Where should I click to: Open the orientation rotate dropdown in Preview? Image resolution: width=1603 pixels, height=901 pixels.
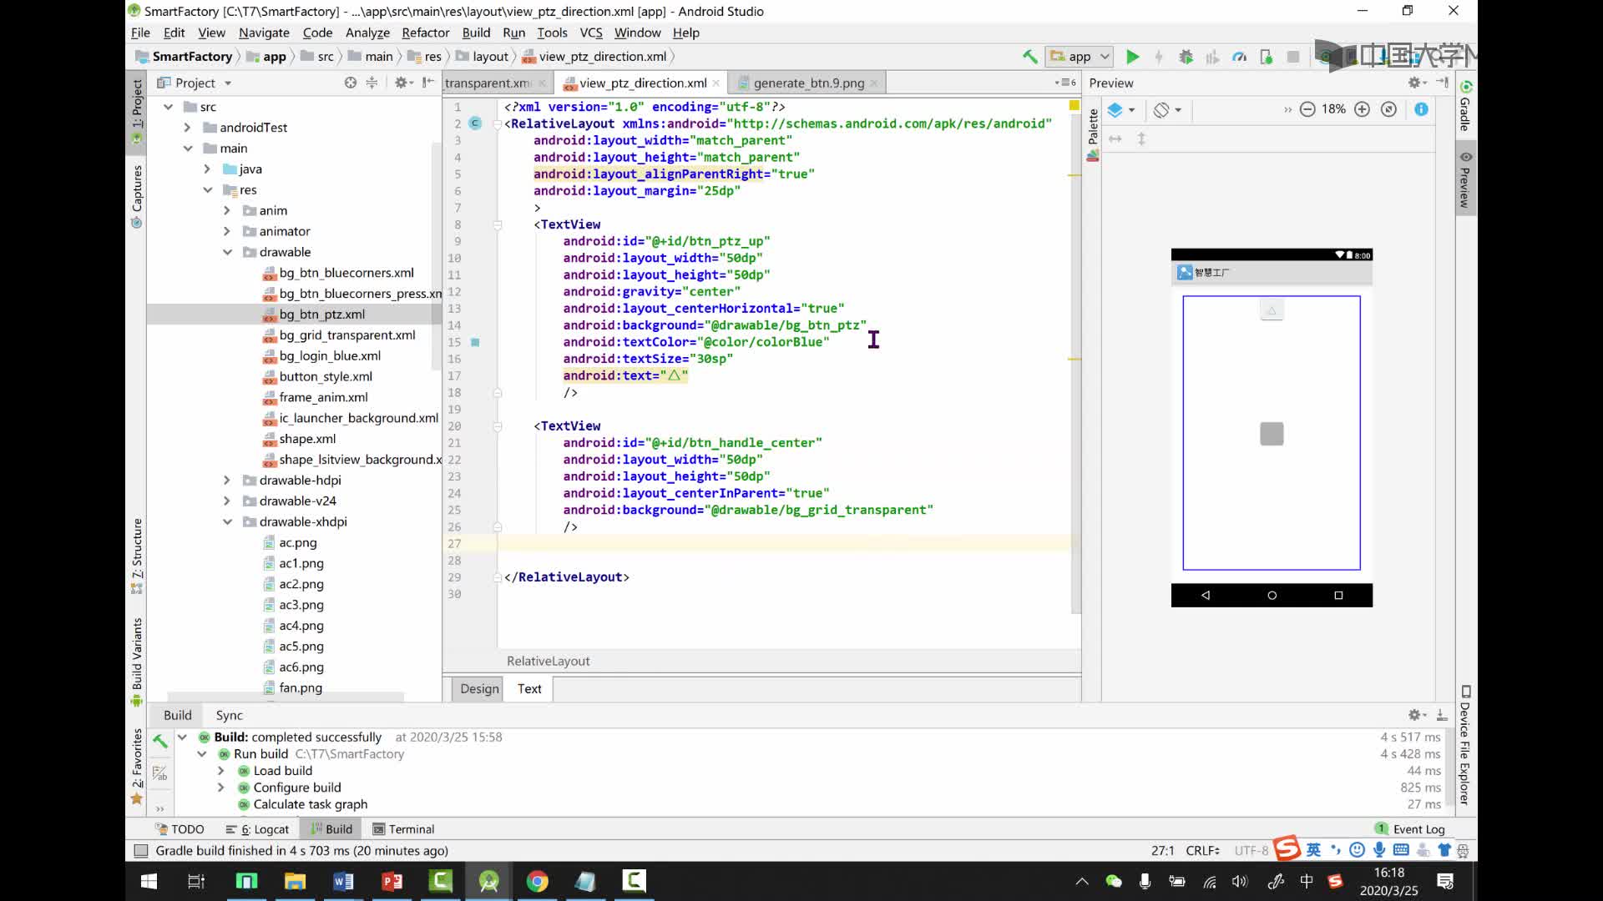pos(1167,109)
